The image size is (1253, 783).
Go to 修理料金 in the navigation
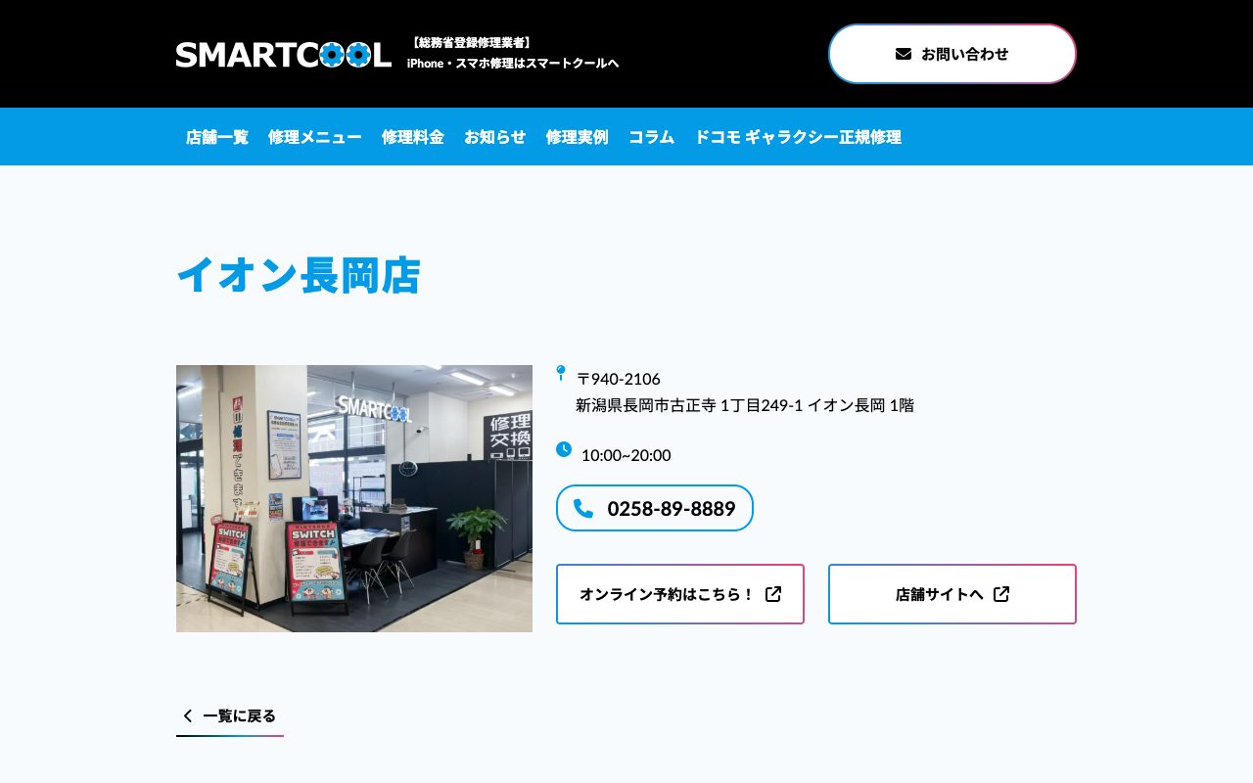413,137
